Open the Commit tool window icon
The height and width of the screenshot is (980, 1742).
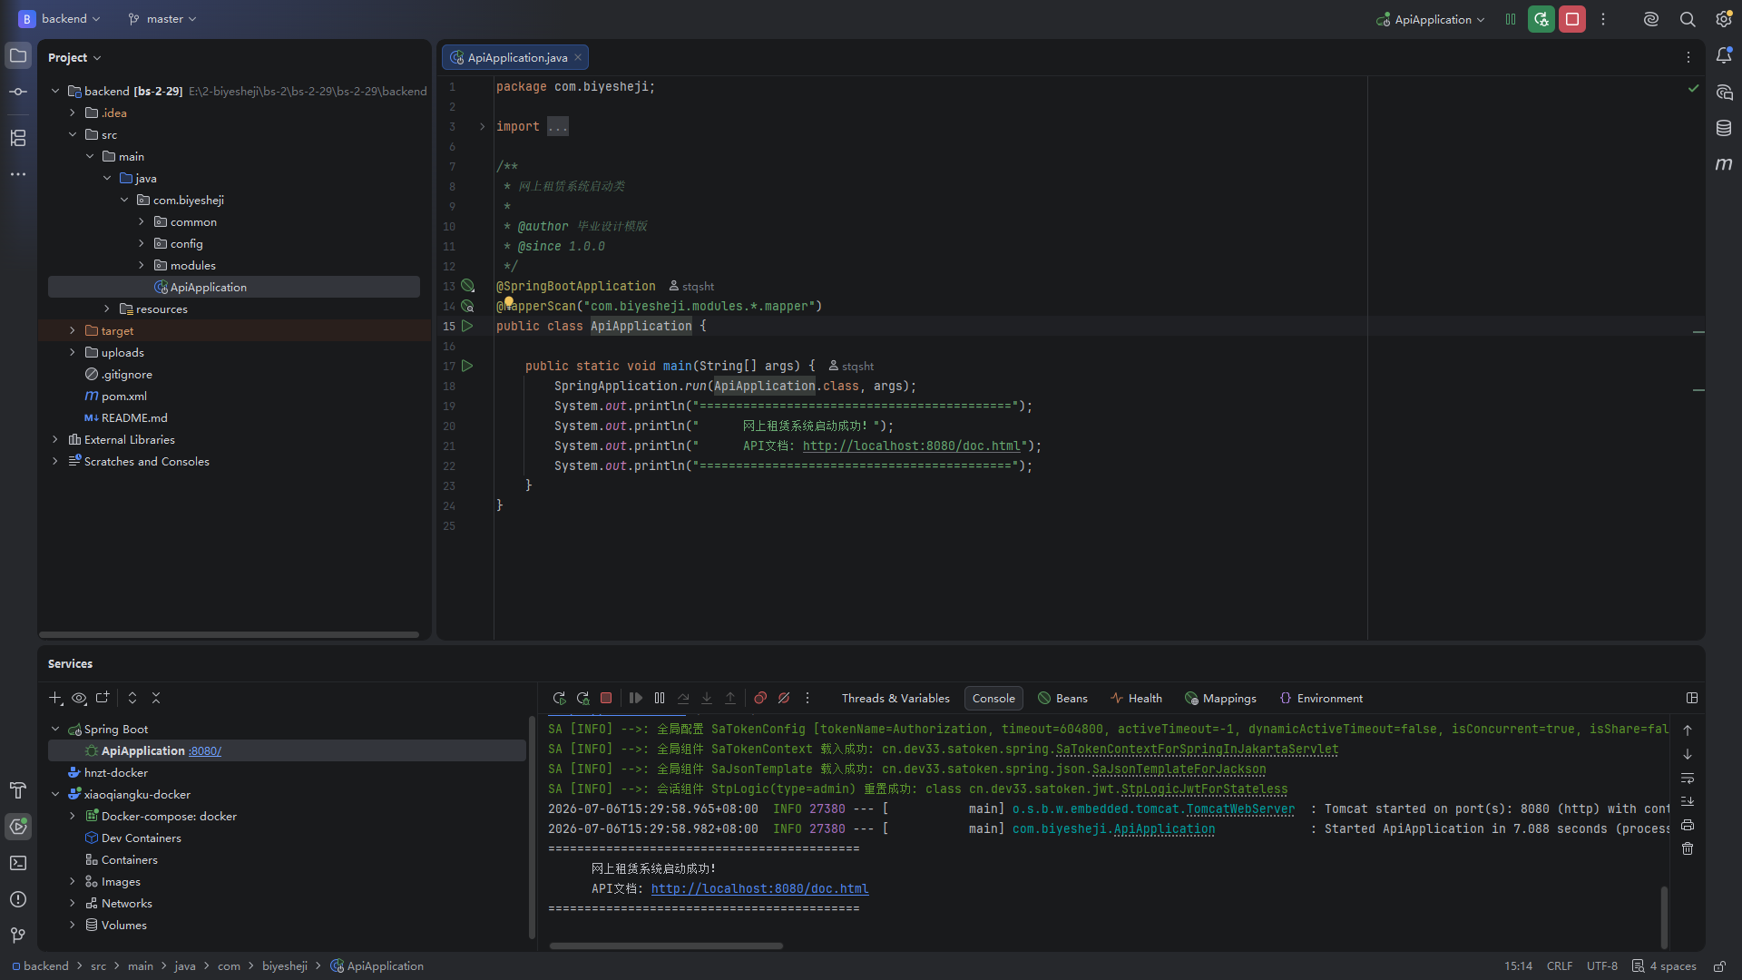pyautogui.click(x=18, y=92)
